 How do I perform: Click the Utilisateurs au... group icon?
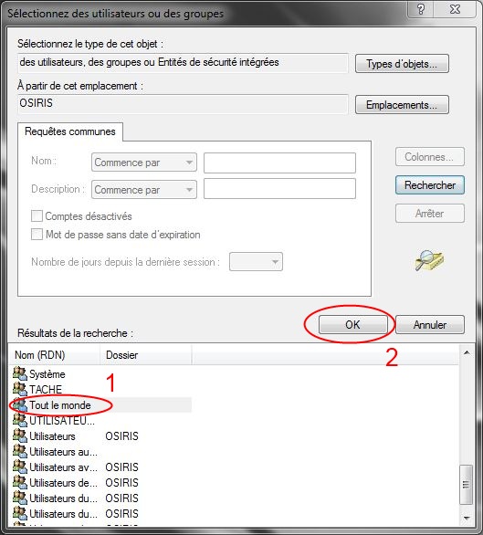20,451
